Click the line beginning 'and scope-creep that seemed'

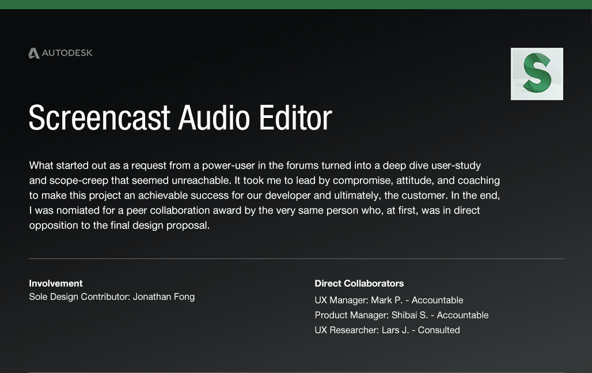(x=264, y=181)
